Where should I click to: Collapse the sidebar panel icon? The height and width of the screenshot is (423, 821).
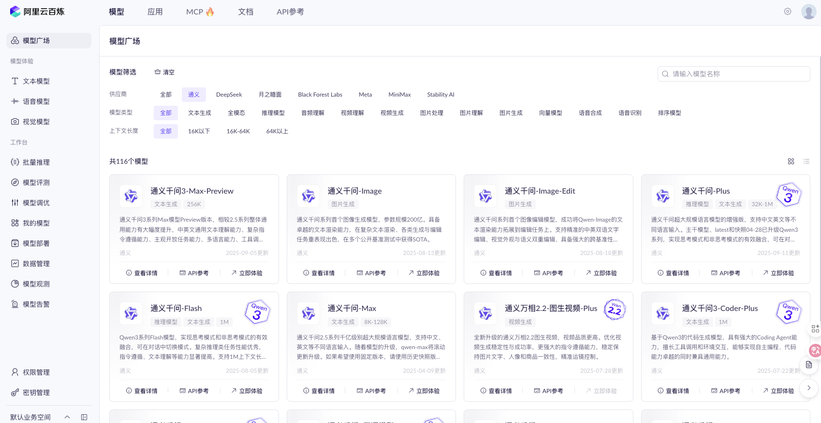84,417
